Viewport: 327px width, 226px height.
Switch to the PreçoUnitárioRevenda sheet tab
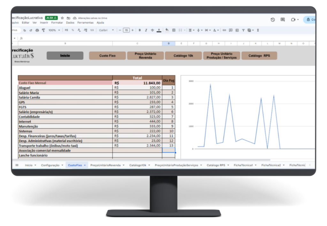coord(105,165)
